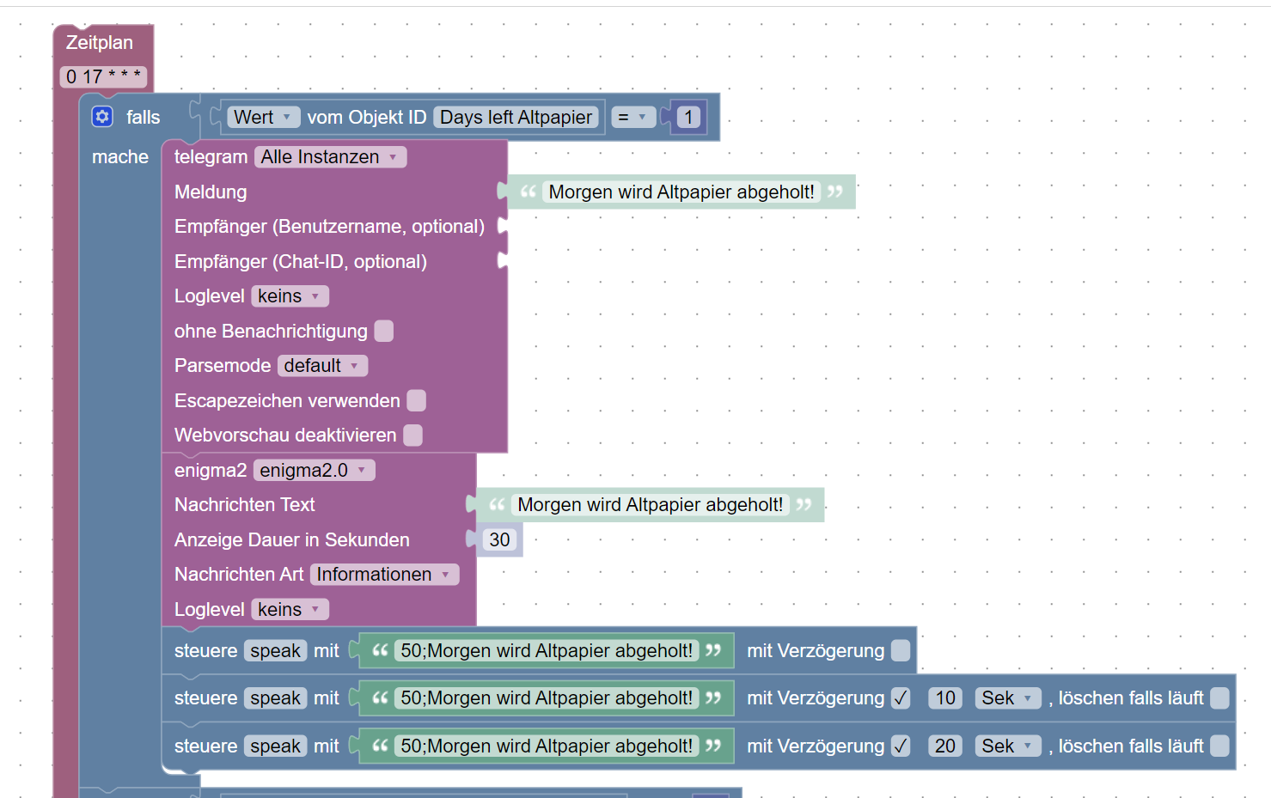Click the mache label of falls block
1271x798 pixels.
(120, 157)
